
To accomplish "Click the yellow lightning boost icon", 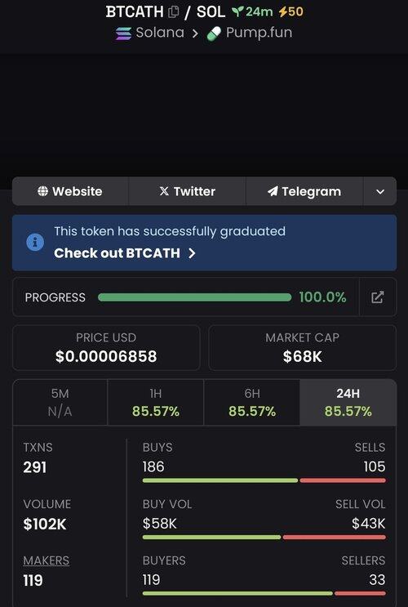I will [x=282, y=11].
